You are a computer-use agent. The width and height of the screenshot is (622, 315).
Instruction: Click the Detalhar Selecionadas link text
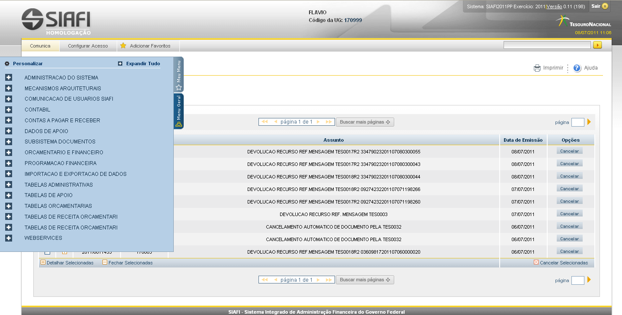[x=70, y=263]
